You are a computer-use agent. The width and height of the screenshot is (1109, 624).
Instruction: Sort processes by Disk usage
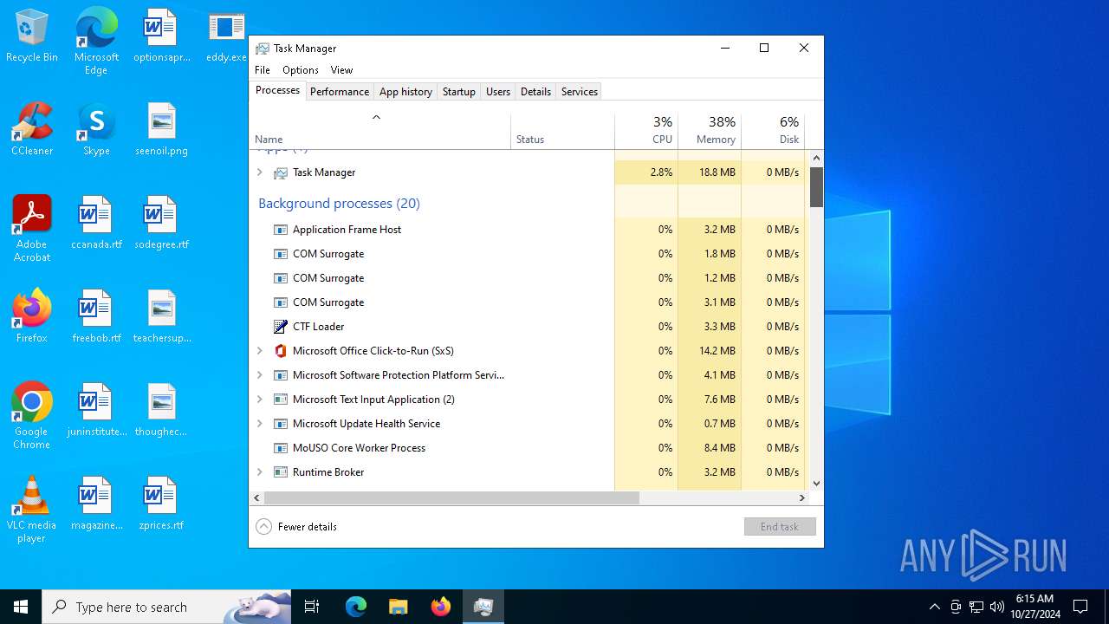[x=773, y=131]
